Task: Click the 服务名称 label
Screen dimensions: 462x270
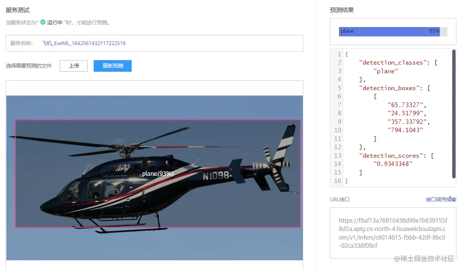Action: click(x=21, y=43)
